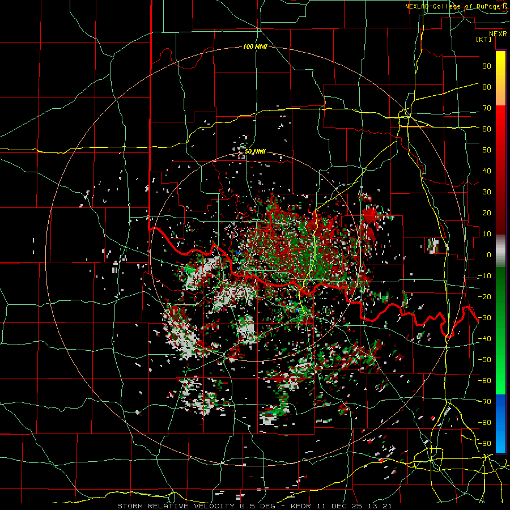
Task: Click the -20 knot label on the color scale
Action: (x=484, y=296)
